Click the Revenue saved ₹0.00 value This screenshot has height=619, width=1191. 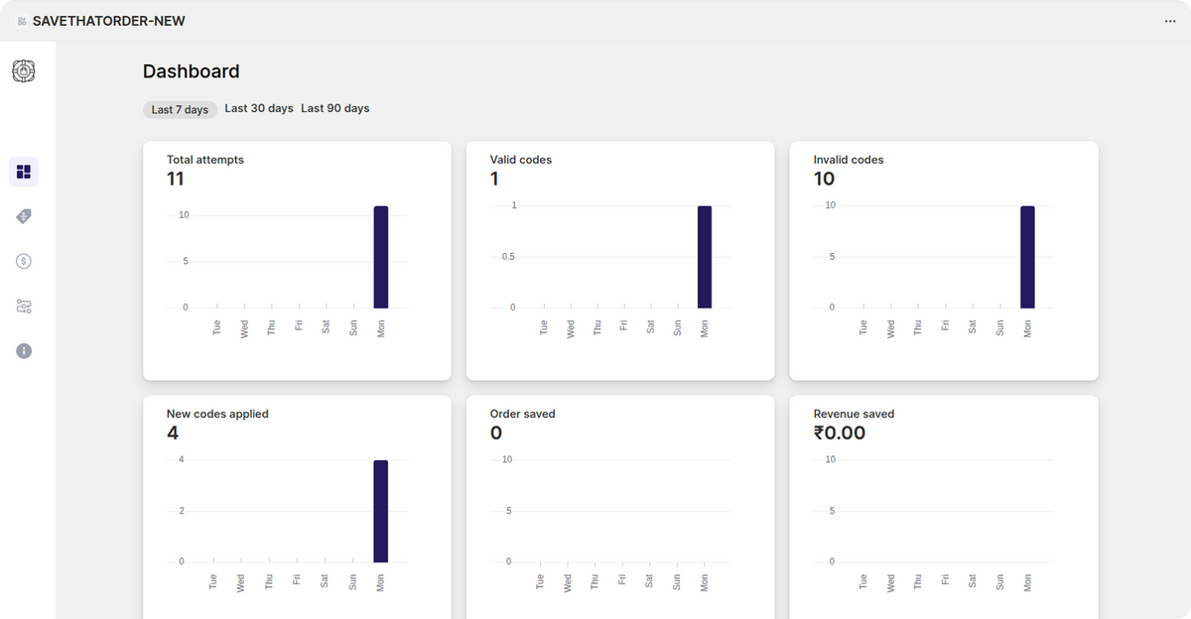point(840,433)
